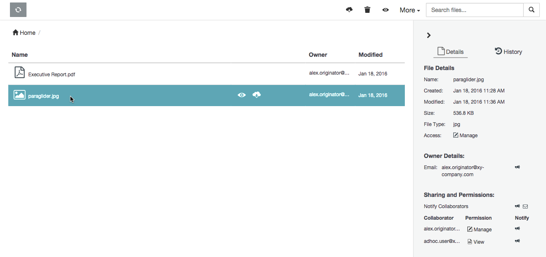Image resolution: width=546 pixels, height=257 pixels.
Task: Open the More dropdown menu
Action: click(x=409, y=10)
